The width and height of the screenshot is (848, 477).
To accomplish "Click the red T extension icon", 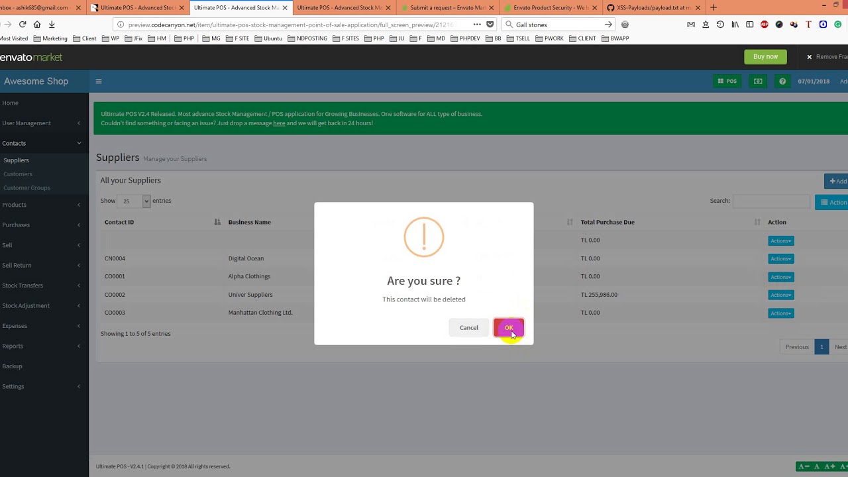I will (808, 25).
